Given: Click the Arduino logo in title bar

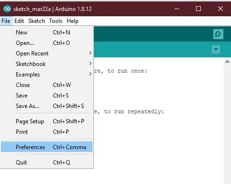Looking at the screenshot, I should pyautogui.click(x=7, y=9).
